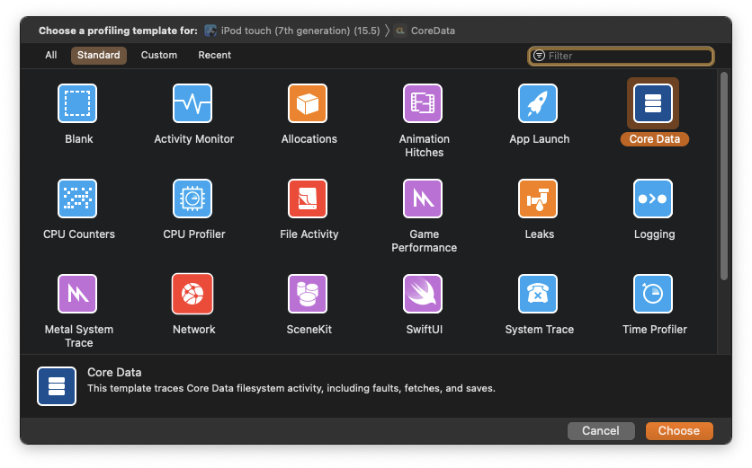Click the Game Performance label text
The width and height of the screenshot is (752, 468).
(424, 241)
